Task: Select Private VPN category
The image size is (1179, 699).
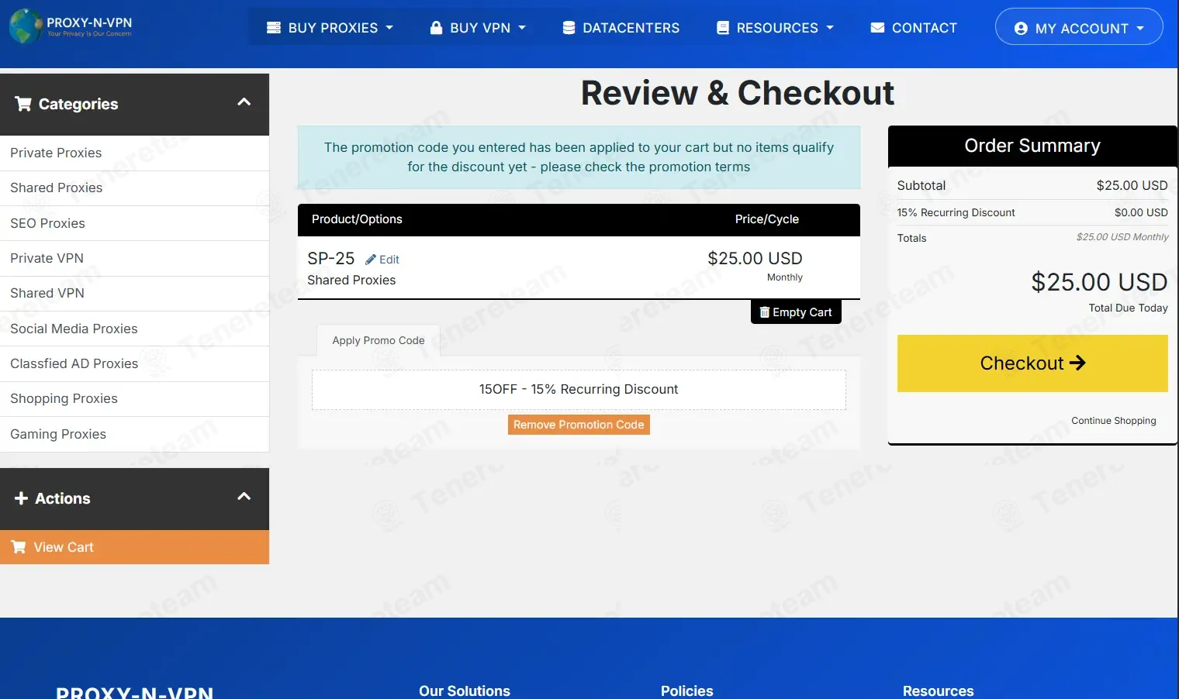Action: click(134, 259)
